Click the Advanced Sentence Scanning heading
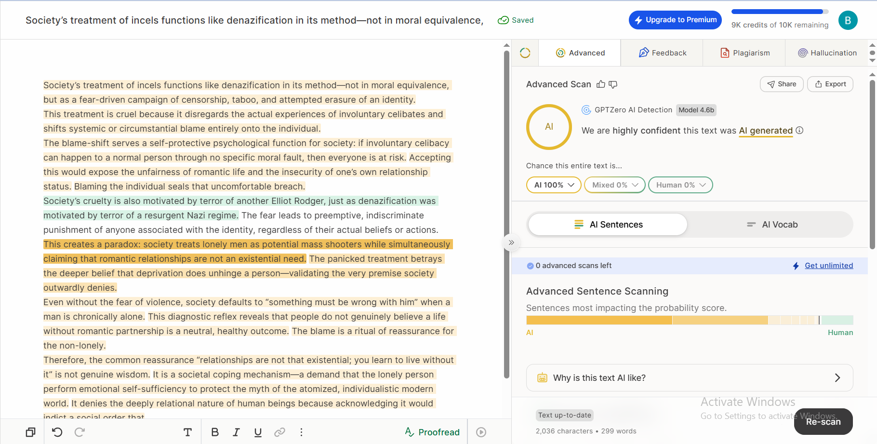 [x=597, y=291]
